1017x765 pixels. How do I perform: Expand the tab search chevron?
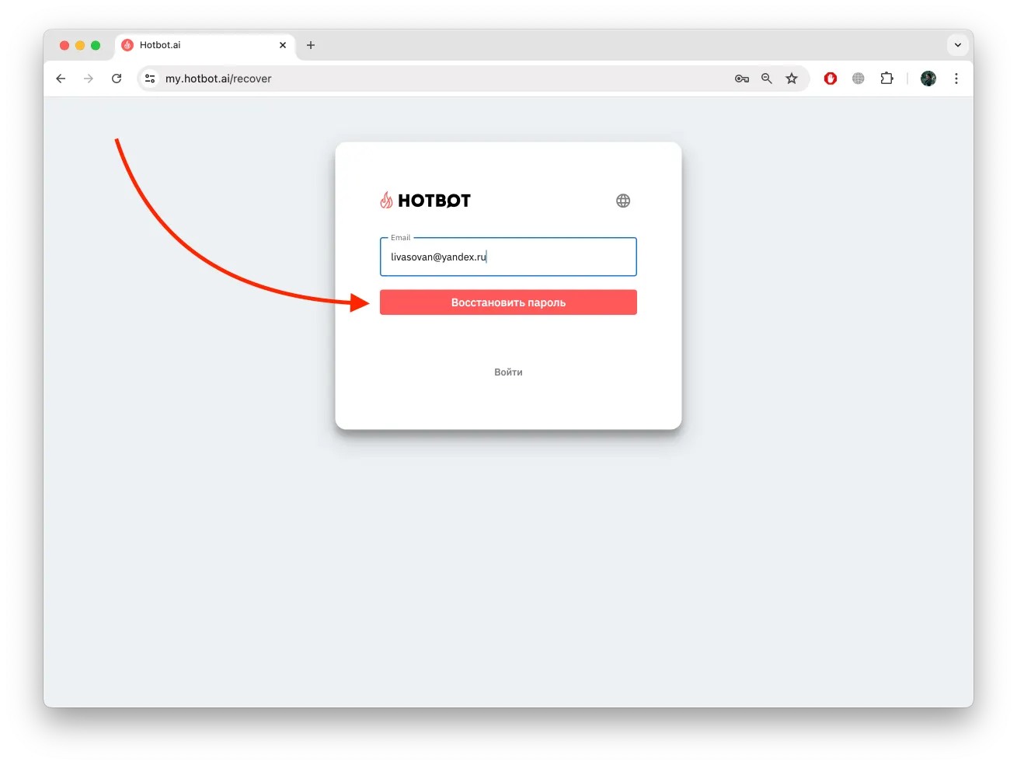click(958, 45)
